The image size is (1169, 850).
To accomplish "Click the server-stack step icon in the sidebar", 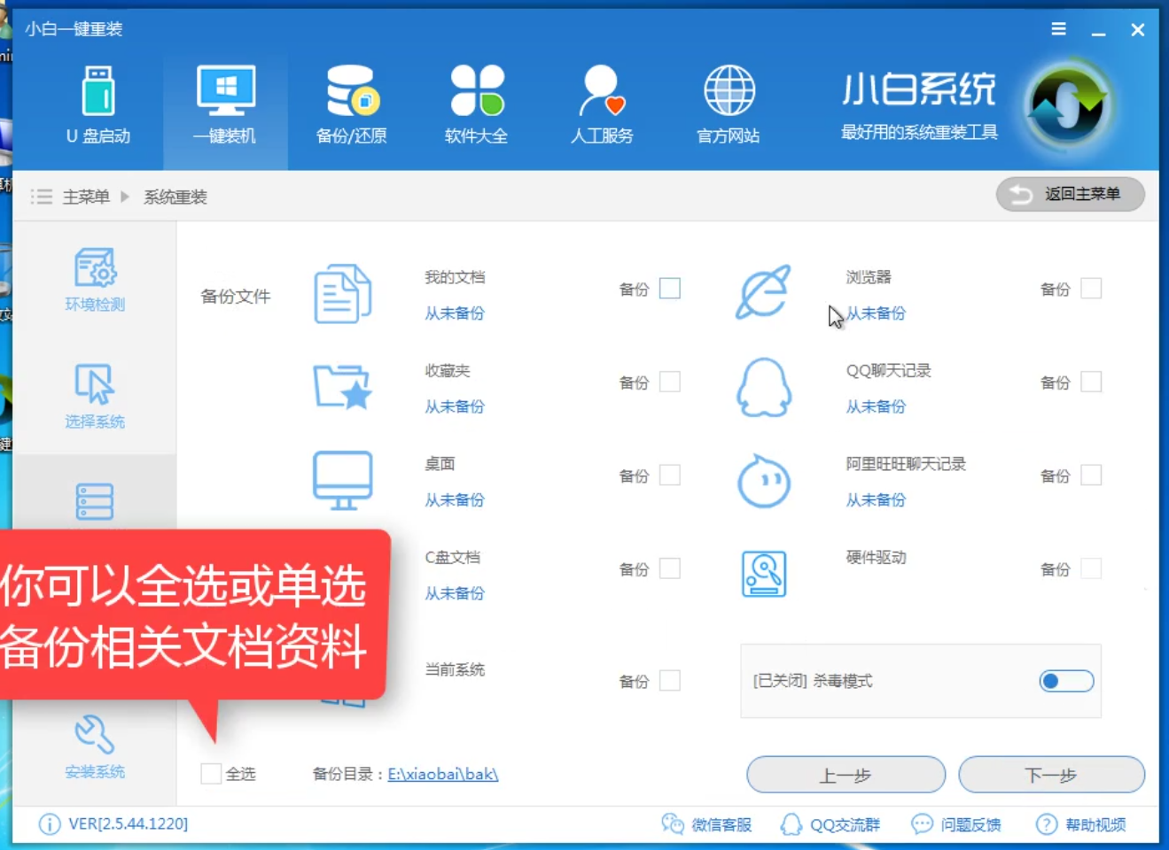I will click(95, 501).
